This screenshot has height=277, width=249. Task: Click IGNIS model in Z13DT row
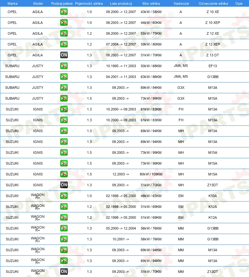38,185
